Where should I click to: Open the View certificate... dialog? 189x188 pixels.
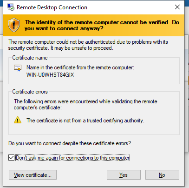(33, 175)
